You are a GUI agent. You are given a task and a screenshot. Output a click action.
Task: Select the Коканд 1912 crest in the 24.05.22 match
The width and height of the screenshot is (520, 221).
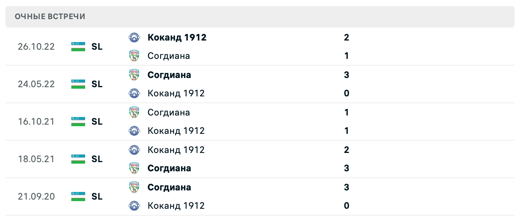(x=134, y=93)
